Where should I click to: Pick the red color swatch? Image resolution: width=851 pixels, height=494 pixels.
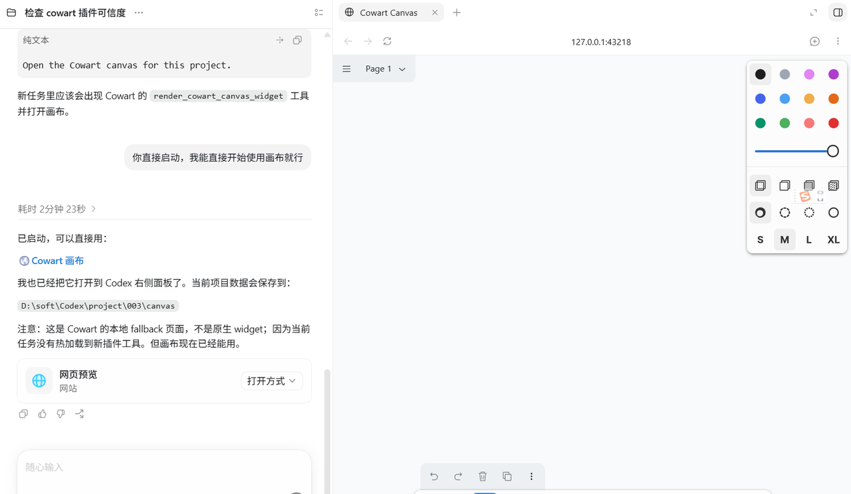tap(834, 123)
